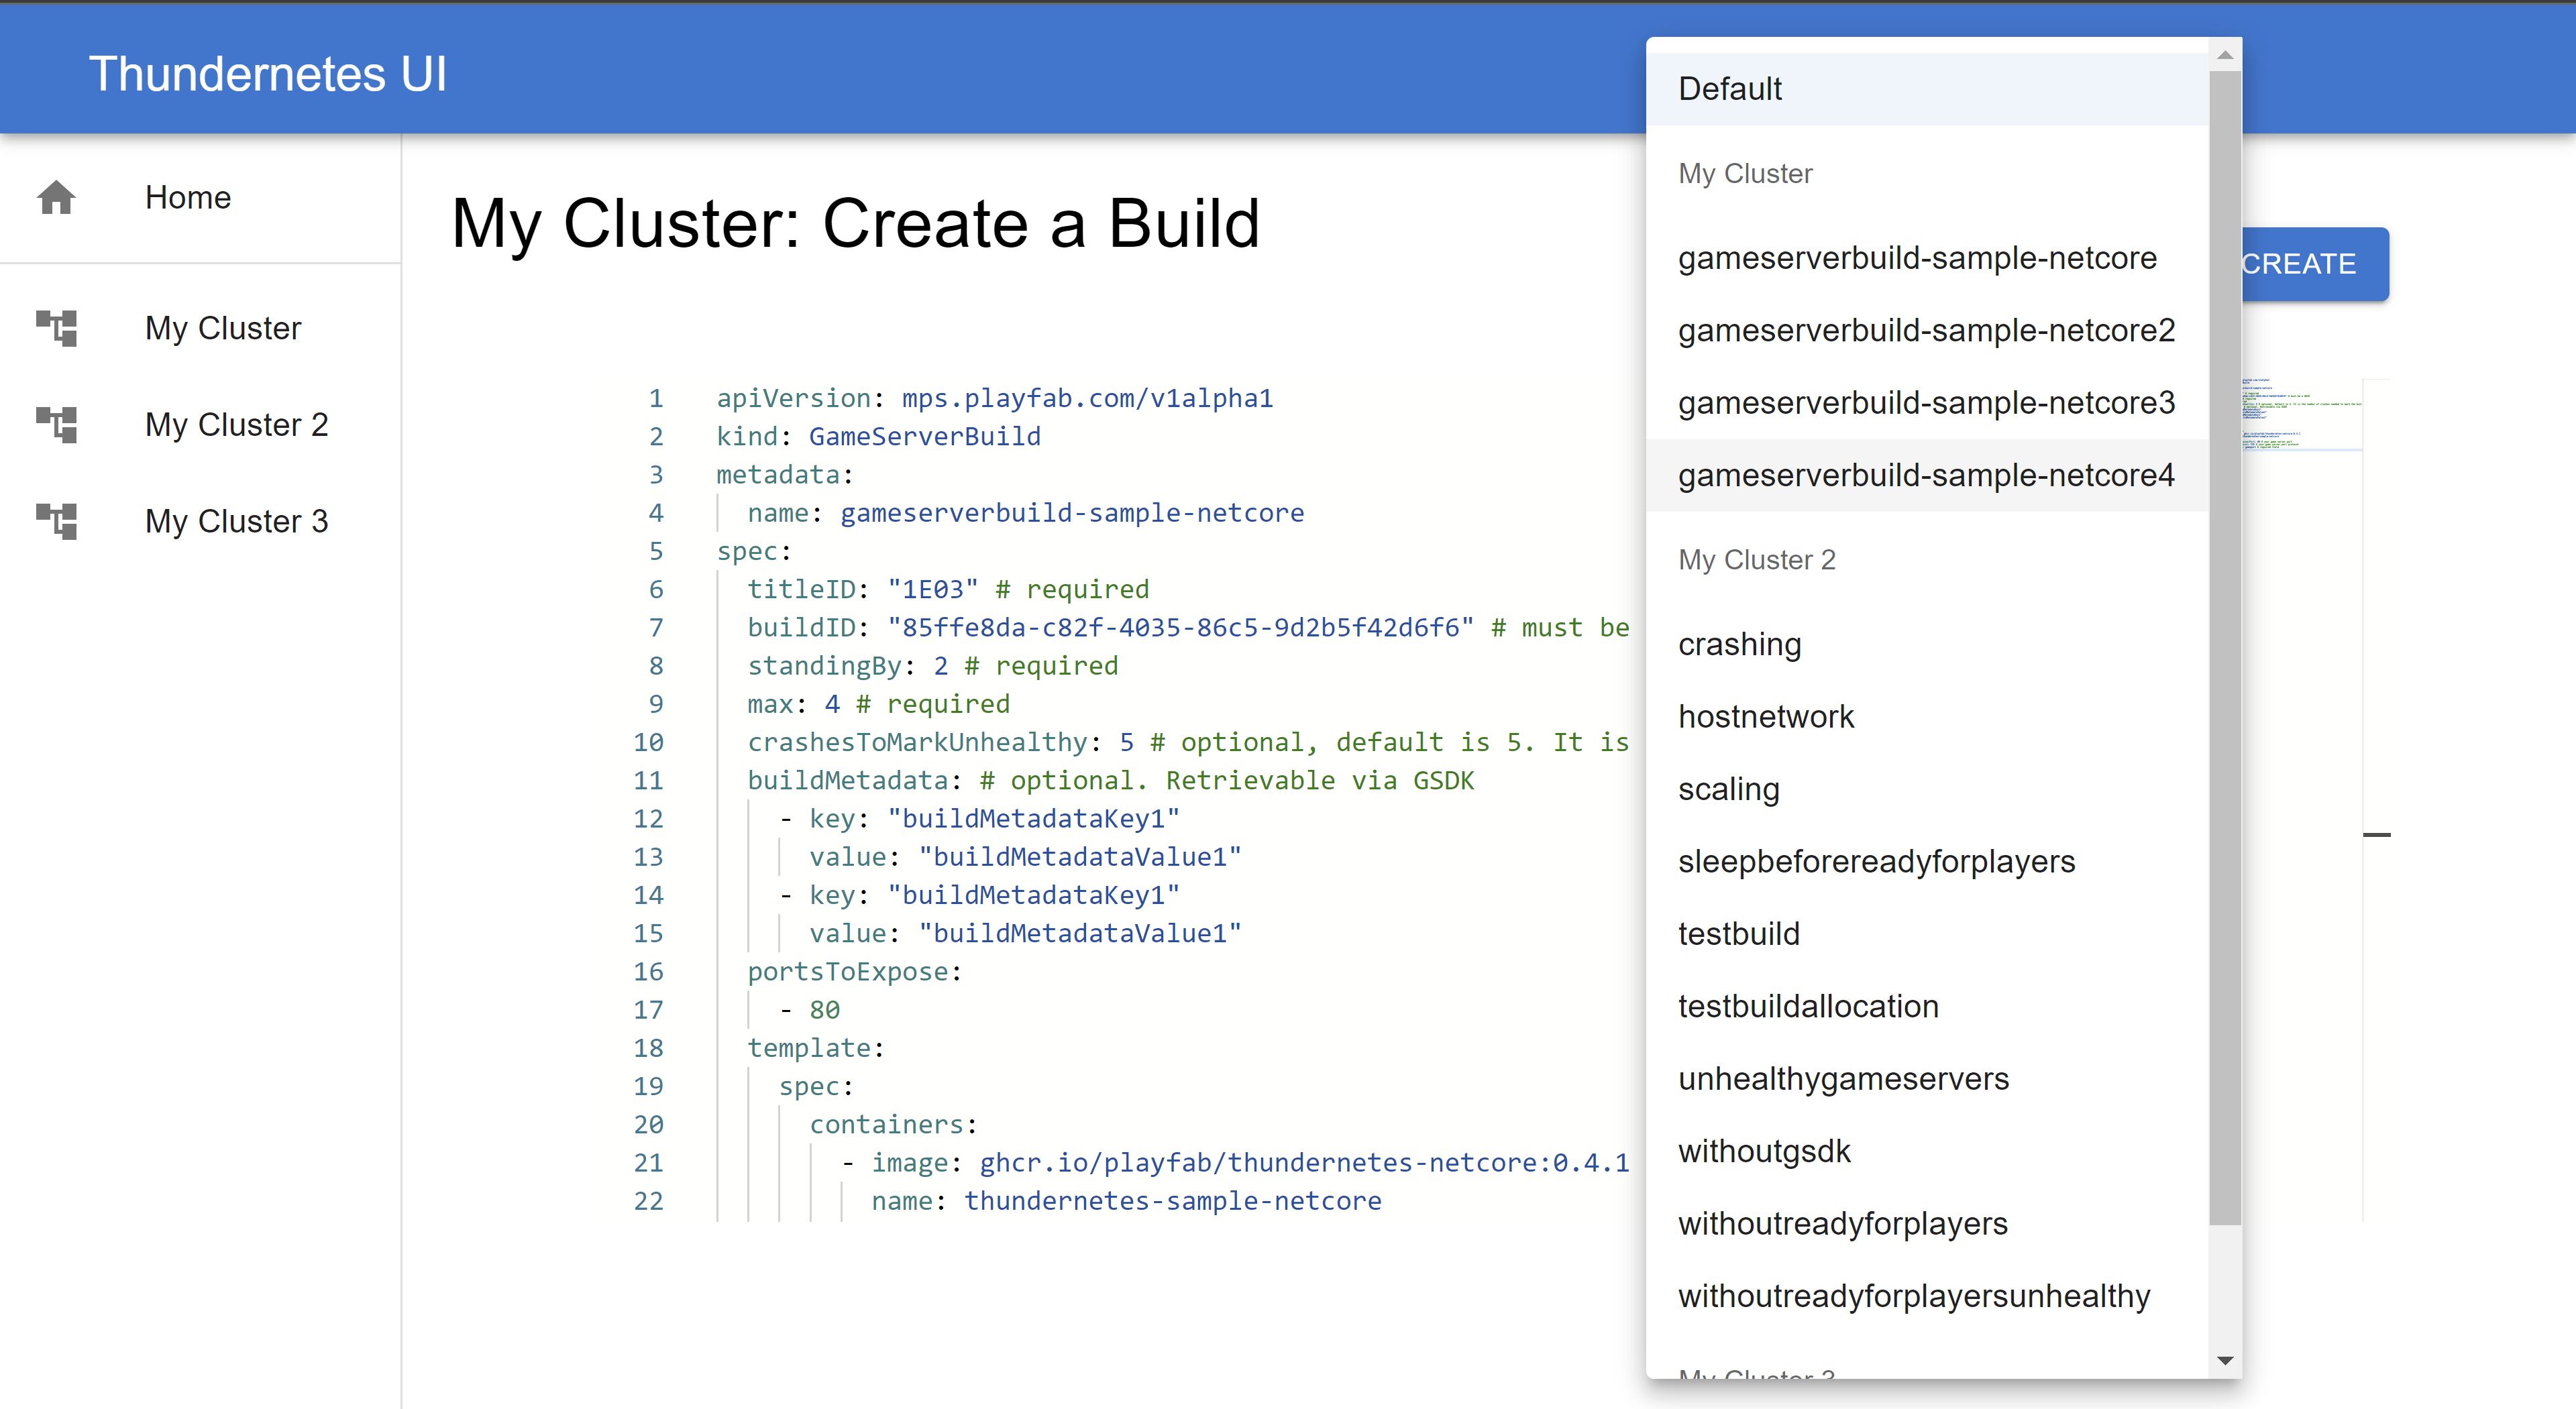Click the My Cluster tree icon

click(x=56, y=328)
